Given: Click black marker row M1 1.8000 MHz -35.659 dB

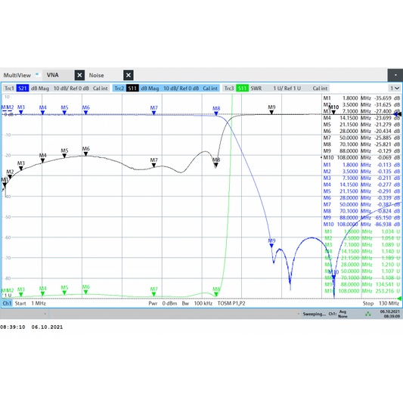Looking at the screenshot, I should click(x=361, y=98).
